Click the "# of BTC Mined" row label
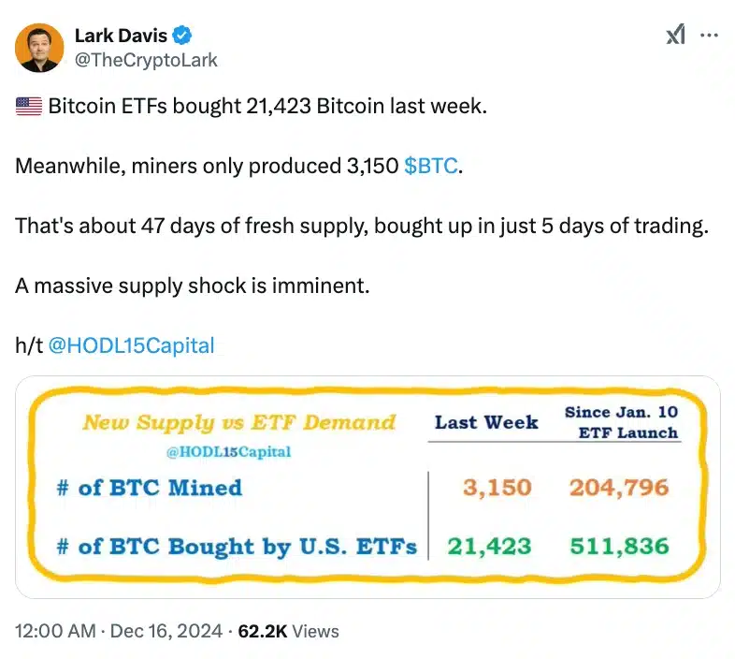735x659 pixels. 149,488
